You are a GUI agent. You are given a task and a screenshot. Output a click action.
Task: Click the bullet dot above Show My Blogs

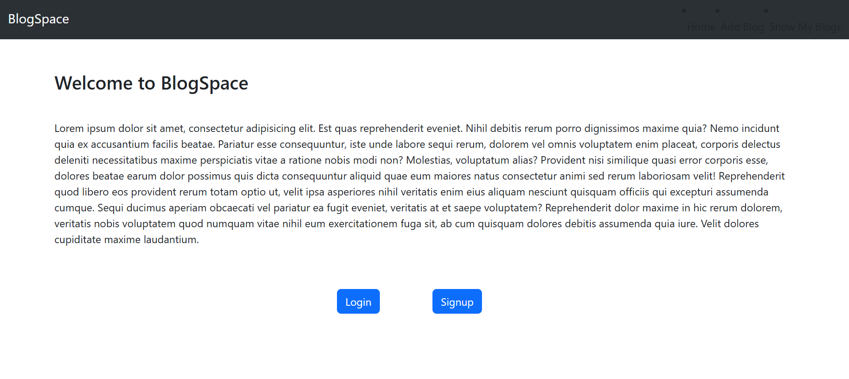point(766,11)
